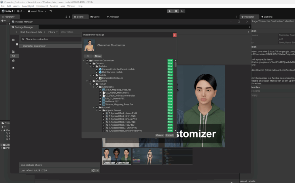295x183 pixels.
Task: Click the updates arrow badge icon
Action: click(x=17, y=44)
